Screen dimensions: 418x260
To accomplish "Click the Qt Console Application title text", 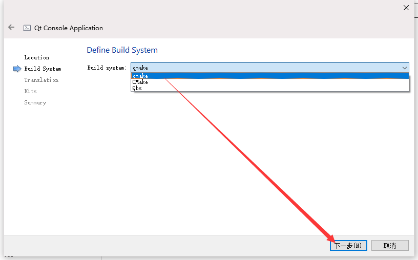I will 69,28.
